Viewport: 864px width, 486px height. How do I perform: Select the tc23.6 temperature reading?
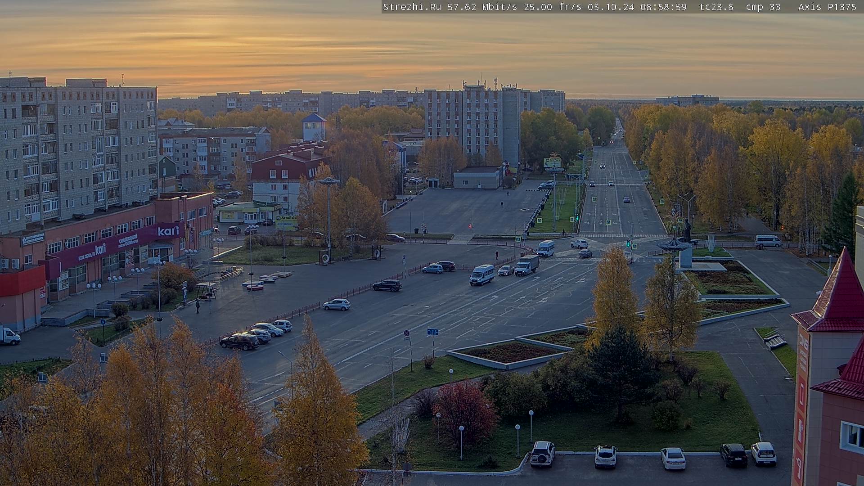click(716, 7)
